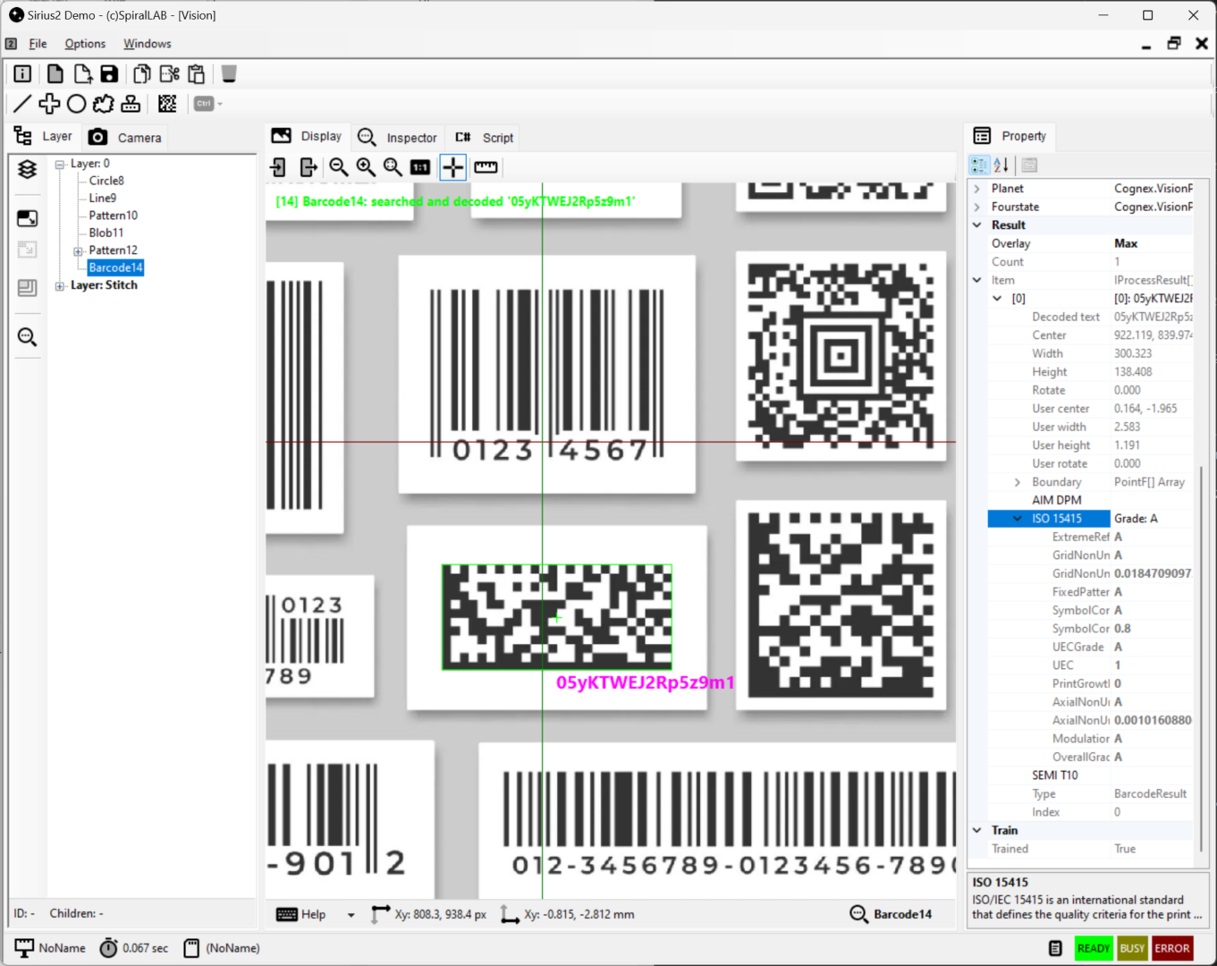Expand the Pattern12 tree node
Image resolution: width=1217 pixels, height=966 pixels.
tap(78, 251)
